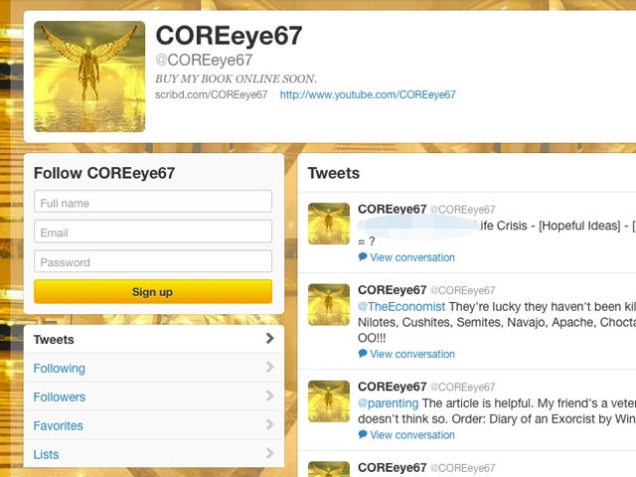Image resolution: width=636 pixels, height=477 pixels.
Task: Click the chevron arrow next to Favorites
Action: coord(269,424)
